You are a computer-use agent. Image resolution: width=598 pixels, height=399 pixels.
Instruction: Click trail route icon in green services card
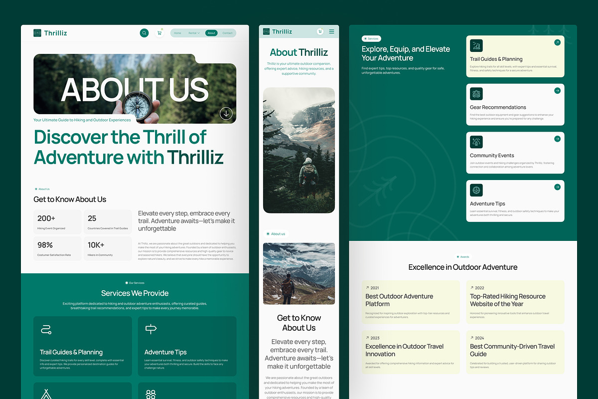point(46,329)
